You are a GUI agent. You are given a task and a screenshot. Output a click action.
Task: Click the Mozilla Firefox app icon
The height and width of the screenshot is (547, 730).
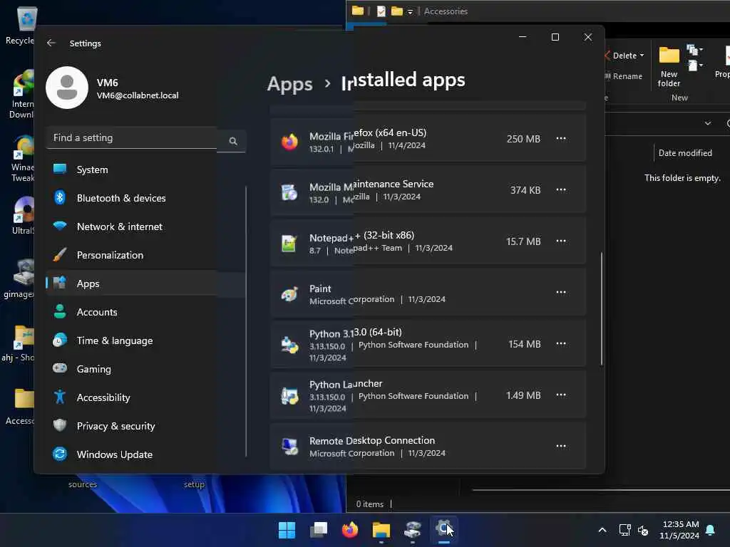point(289,142)
